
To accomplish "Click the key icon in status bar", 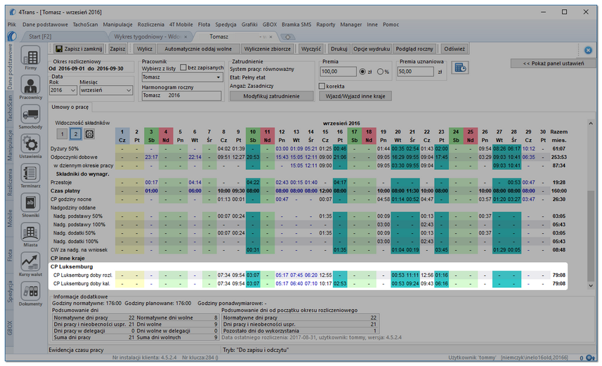I will (x=590, y=358).
